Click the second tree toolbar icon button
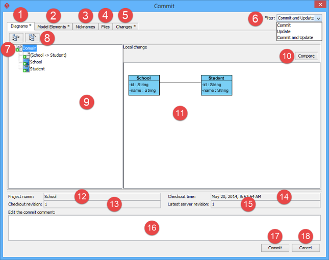This screenshot has width=329, height=260. click(x=32, y=38)
